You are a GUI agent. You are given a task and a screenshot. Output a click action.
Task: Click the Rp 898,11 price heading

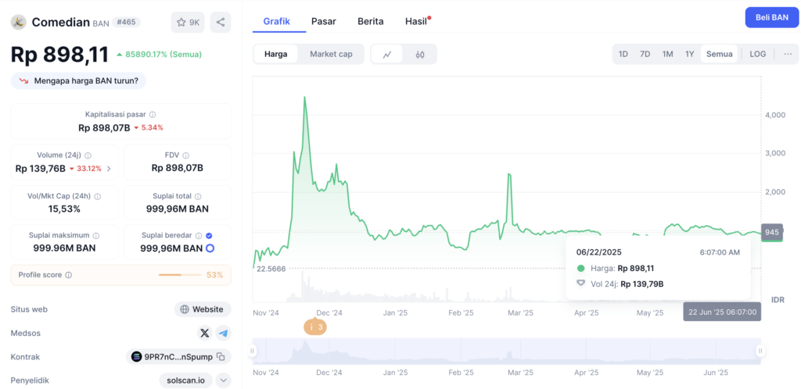[x=59, y=55]
